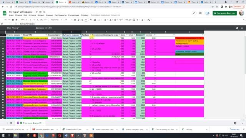This screenshot has width=246, height=138.
Task: Select the Paint format tool
Action: [17, 20]
